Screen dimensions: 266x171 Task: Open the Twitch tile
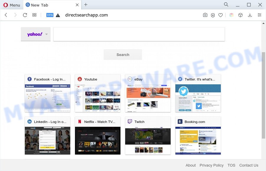tap(148, 136)
